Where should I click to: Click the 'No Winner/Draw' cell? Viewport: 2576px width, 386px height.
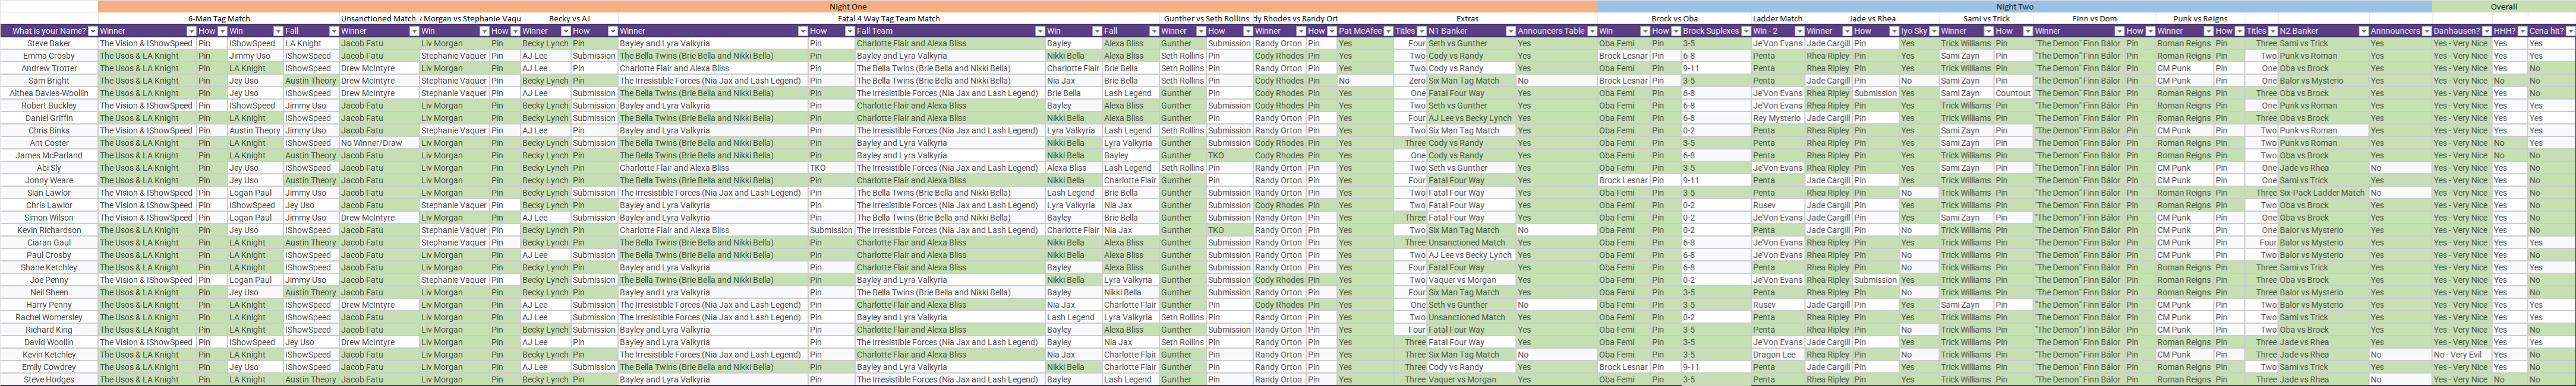[371, 143]
